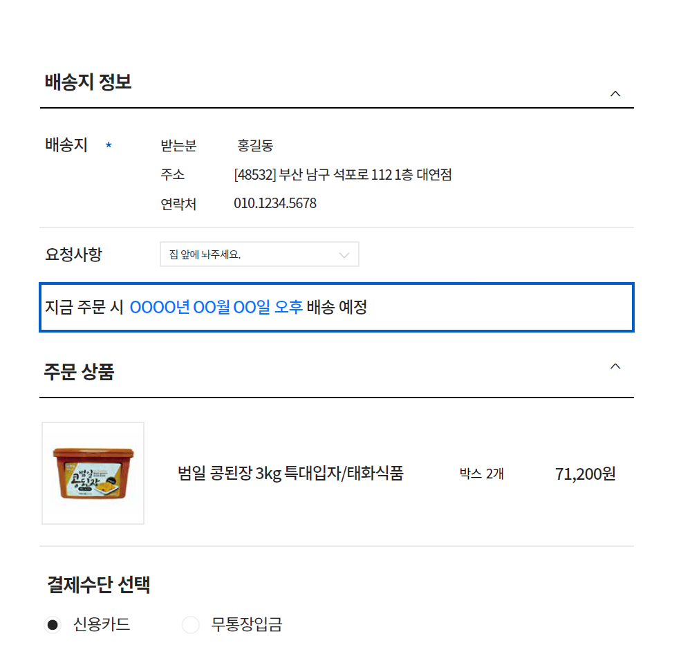
Task: Click the address starting with [48532]
Action: pyautogui.click(x=343, y=175)
